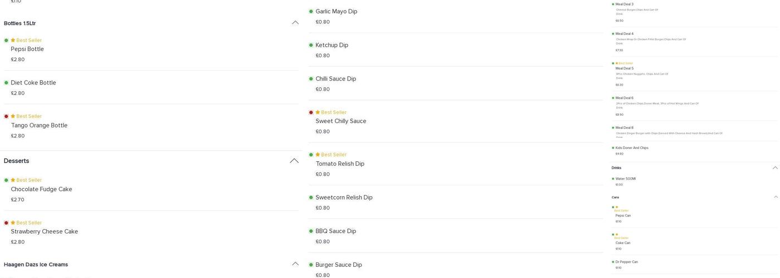The height and width of the screenshot is (278, 780).
Task: Click the green dot beside BBQ Sauce Dip
Action: pos(311,231)
